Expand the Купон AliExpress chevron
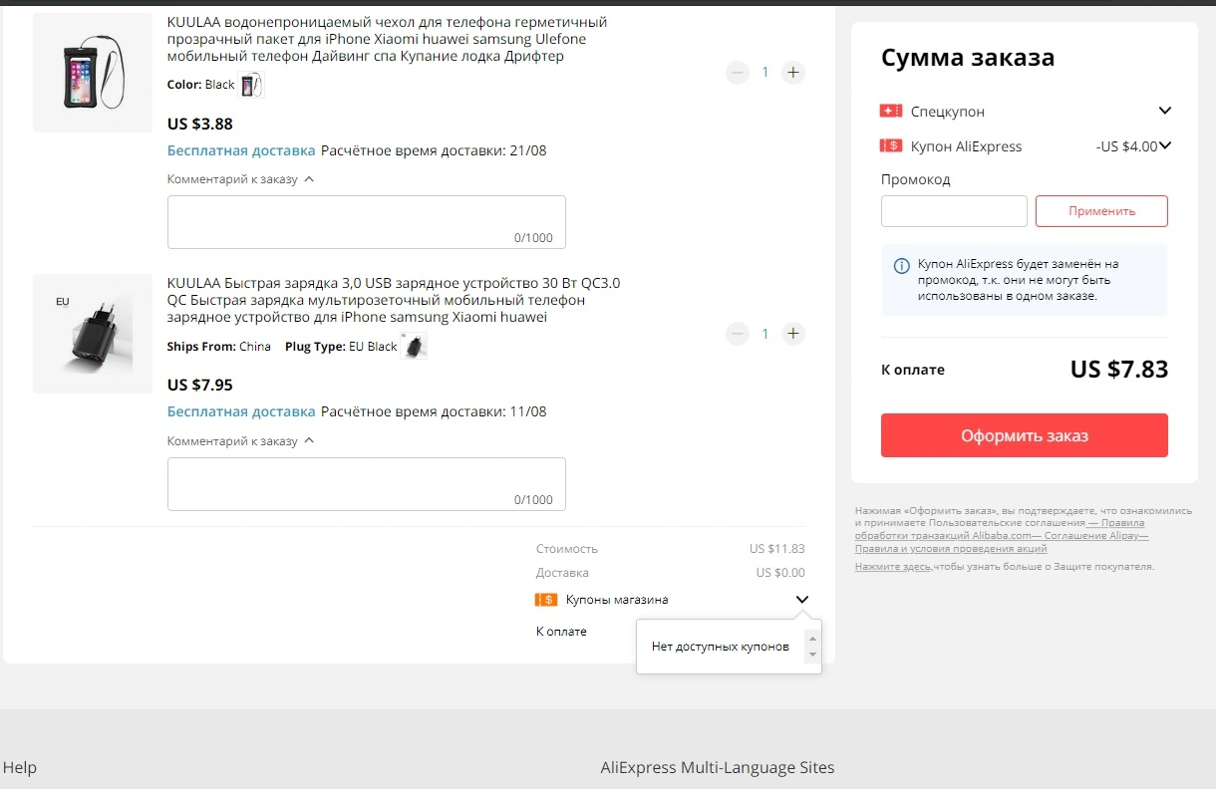 pyautogui.click(x=1164, y=146)
